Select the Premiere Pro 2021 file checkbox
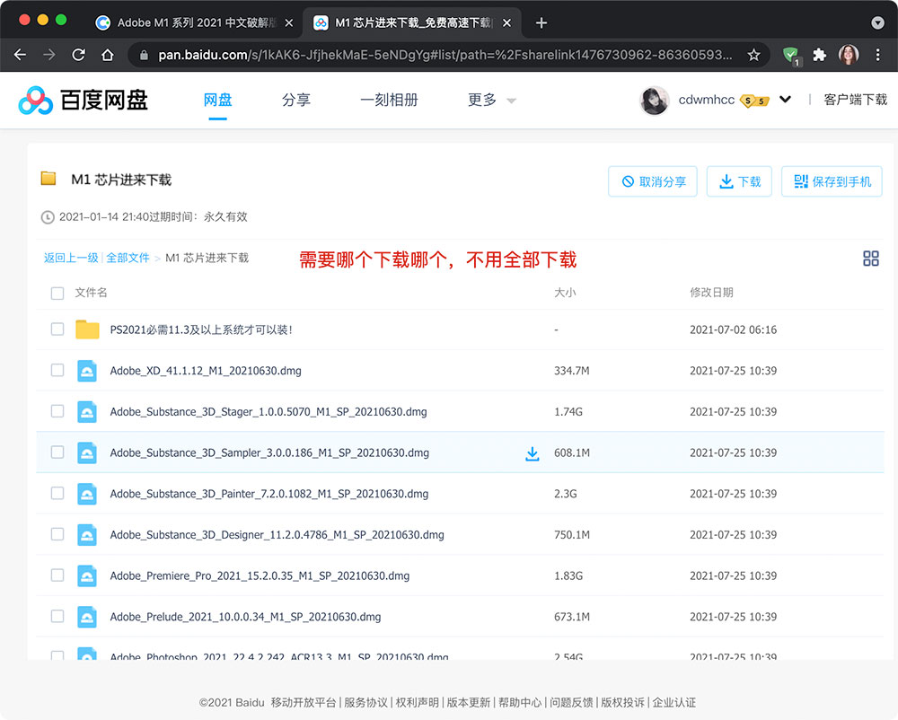Viewport: 898px width, 720px height. tap(57, 575)
